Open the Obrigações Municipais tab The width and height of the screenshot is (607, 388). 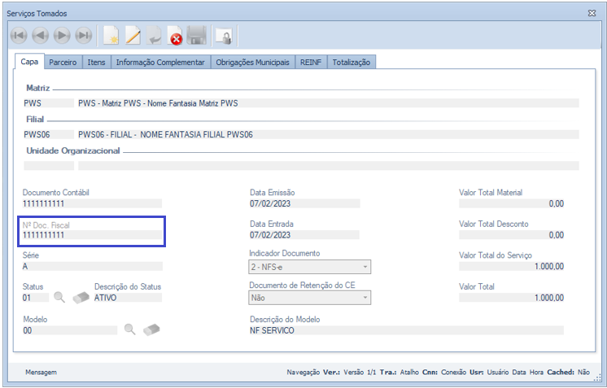pyautogui.click(x=252, y=63)
